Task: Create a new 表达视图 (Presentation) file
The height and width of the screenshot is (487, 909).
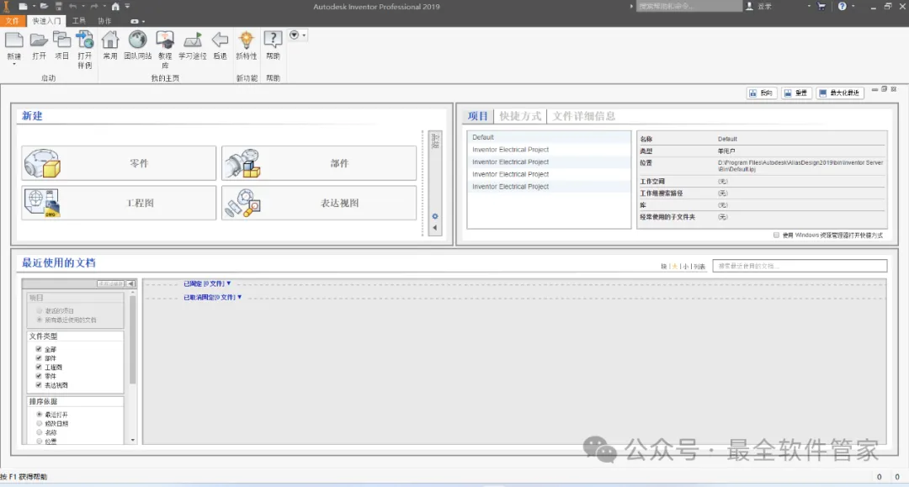Action: 319,203
